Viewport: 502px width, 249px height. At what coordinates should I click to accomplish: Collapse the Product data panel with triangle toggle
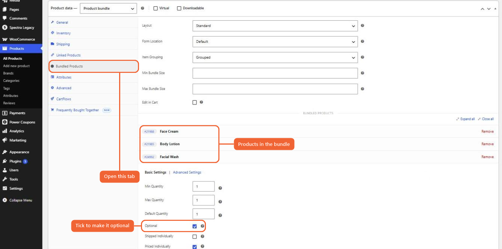(495, 8)
